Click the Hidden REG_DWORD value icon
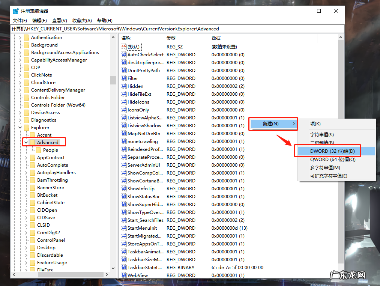 [123, 86]
